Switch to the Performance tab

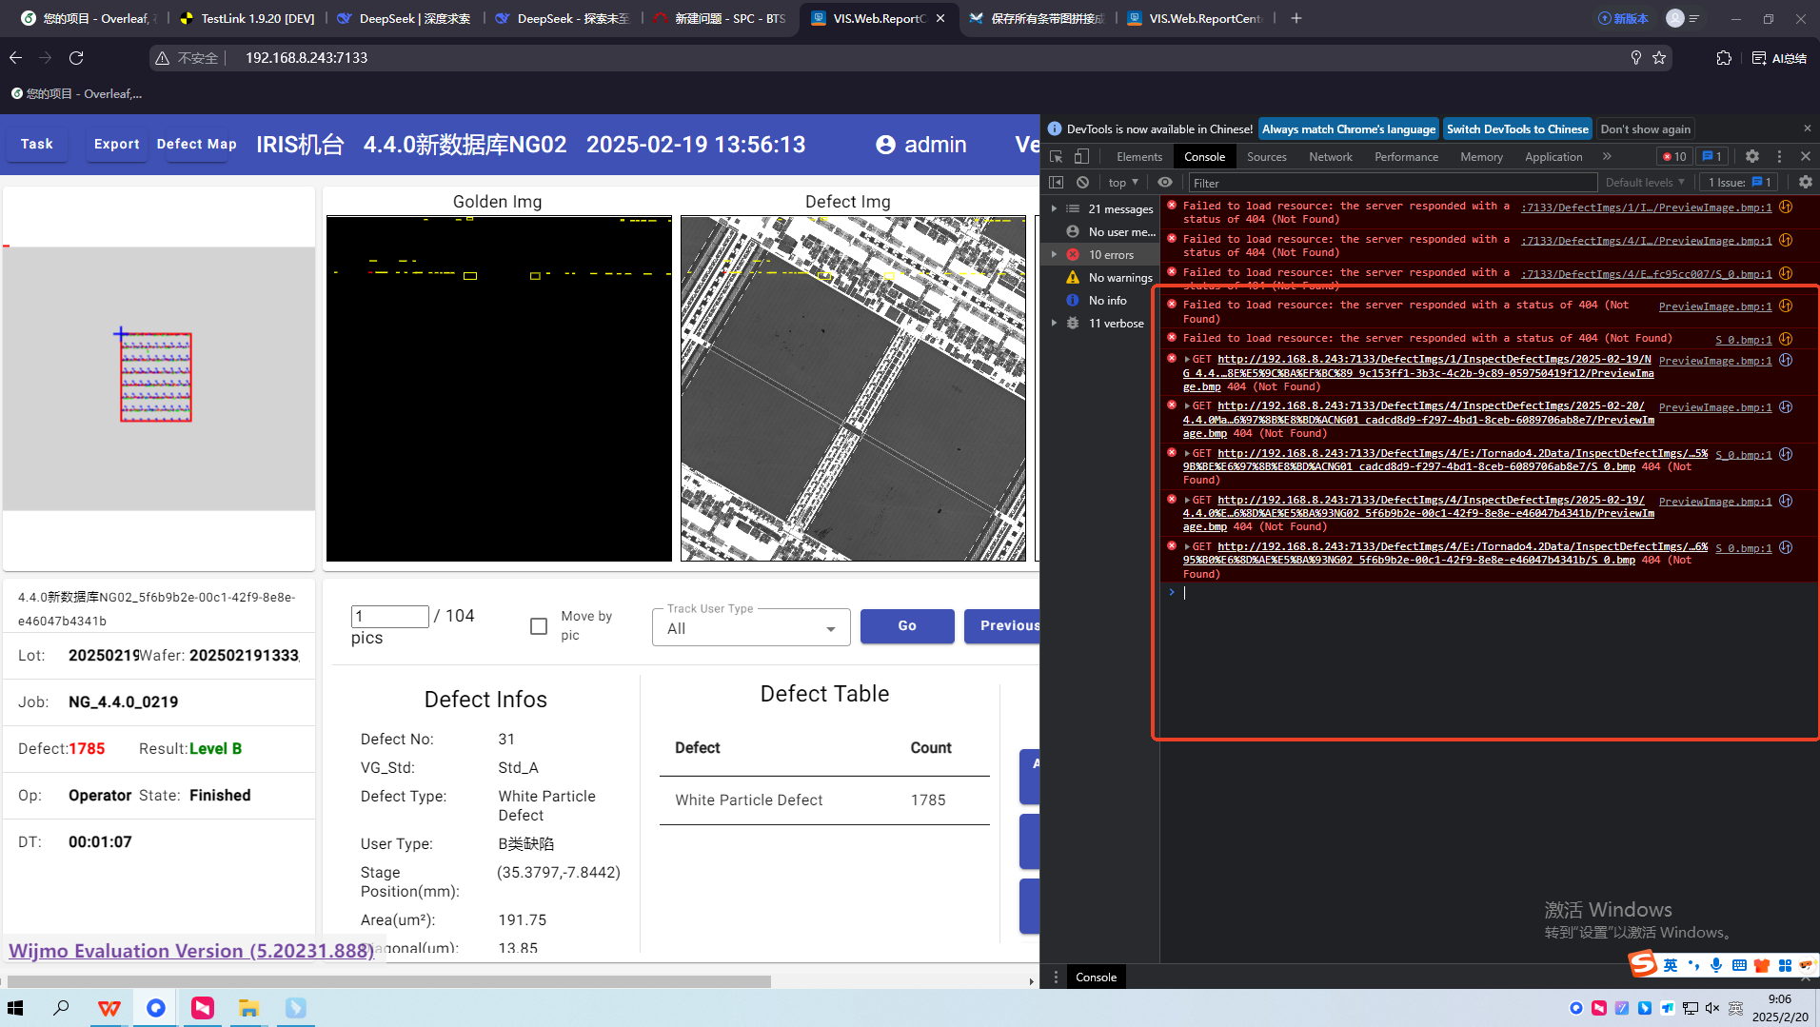coord(1406,156)
